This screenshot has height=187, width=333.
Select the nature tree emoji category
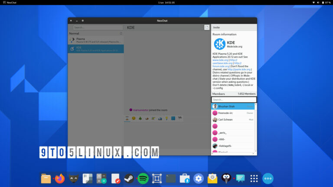(140, 118)
